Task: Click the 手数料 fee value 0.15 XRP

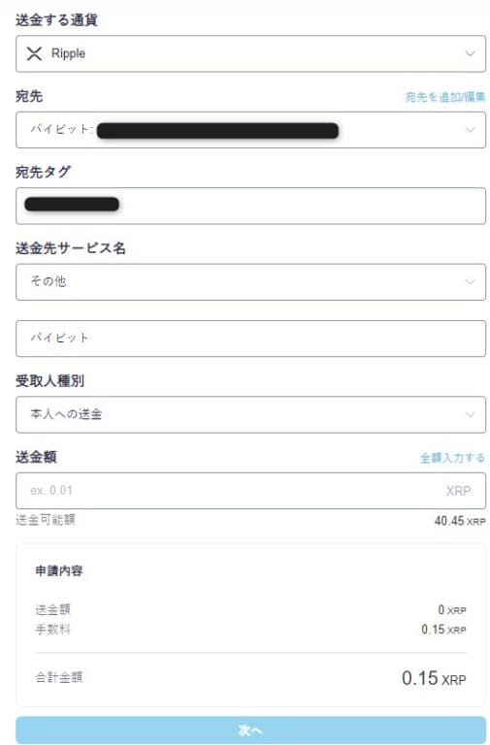Action: [443, 630]
